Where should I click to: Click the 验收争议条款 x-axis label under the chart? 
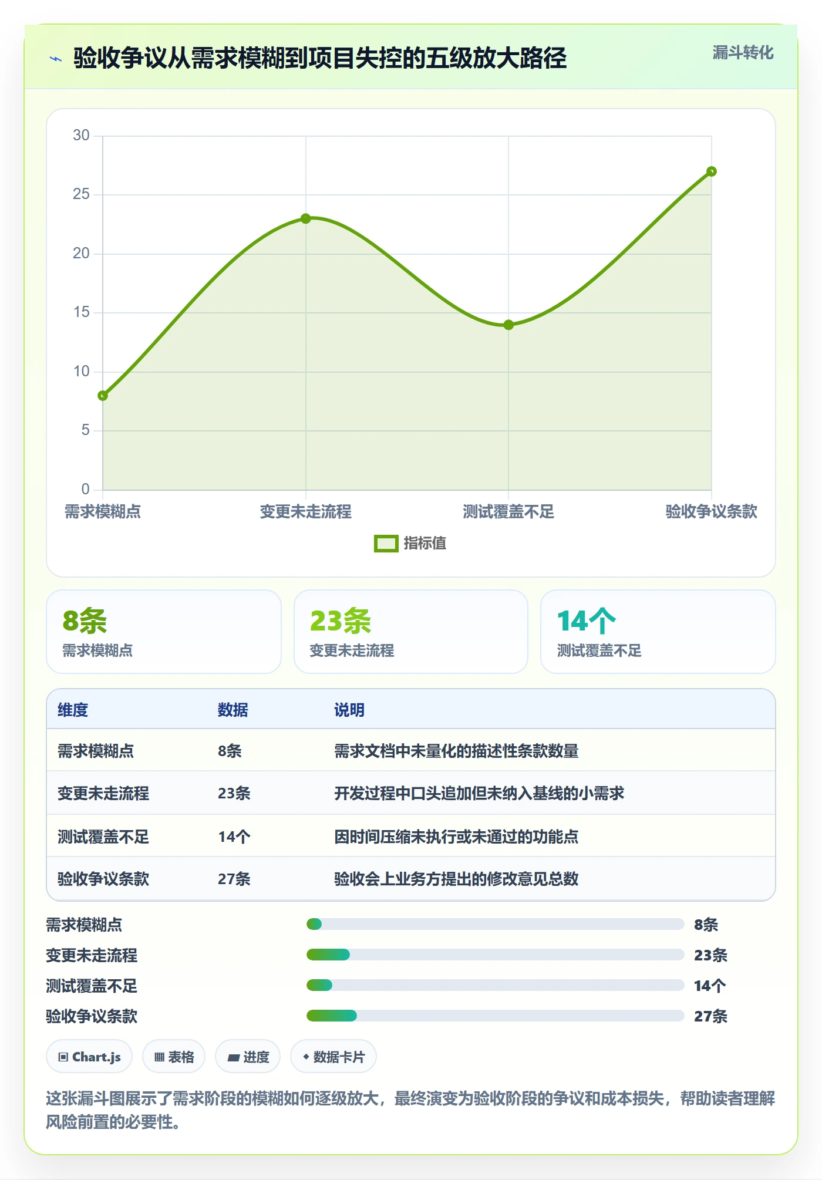pyautogui.click(x=711, y=512)
